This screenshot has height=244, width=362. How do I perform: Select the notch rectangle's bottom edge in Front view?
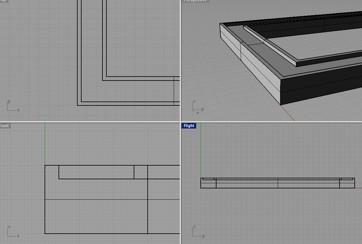[x=96, y=179]
